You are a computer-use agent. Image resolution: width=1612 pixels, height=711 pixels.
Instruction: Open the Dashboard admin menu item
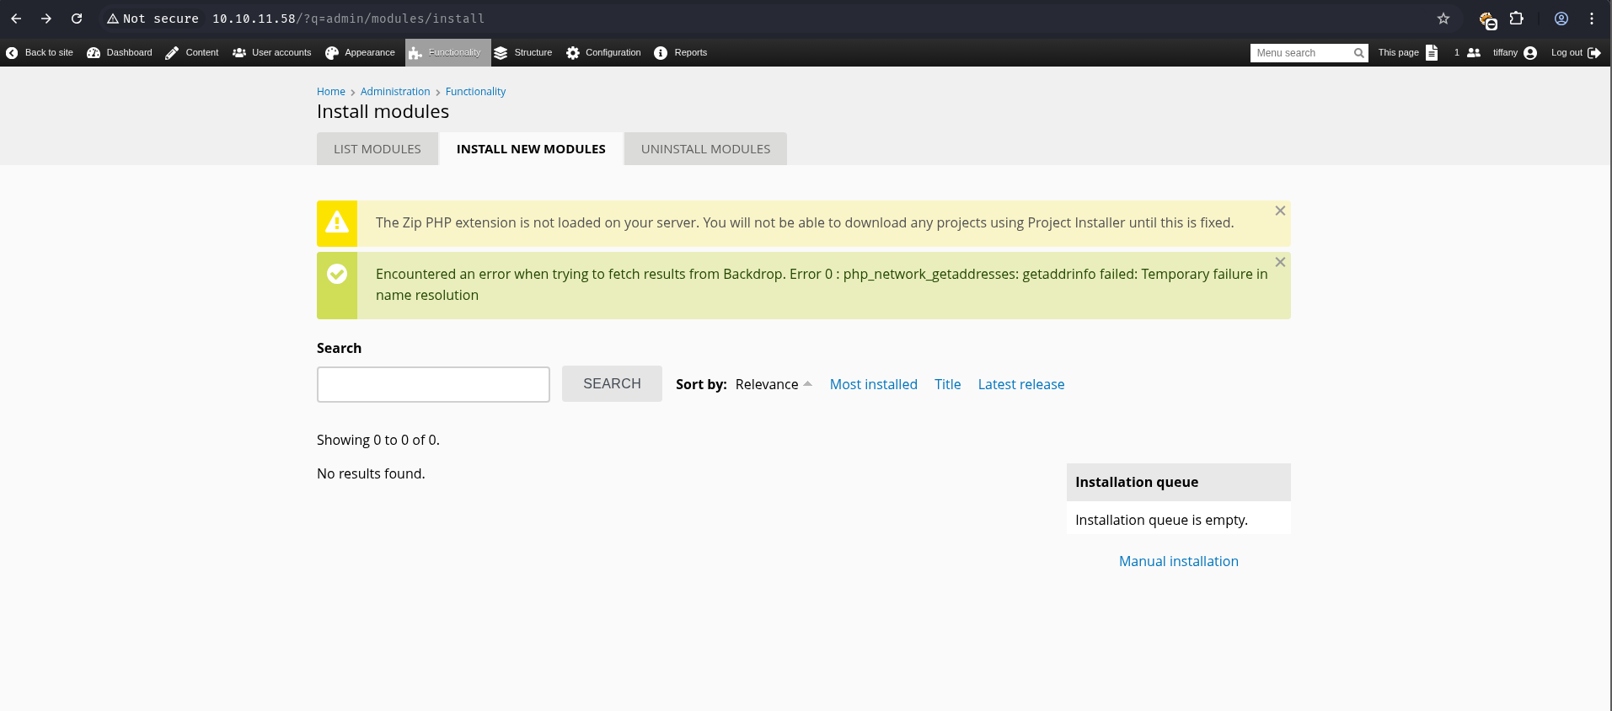(x=120, y=52)
